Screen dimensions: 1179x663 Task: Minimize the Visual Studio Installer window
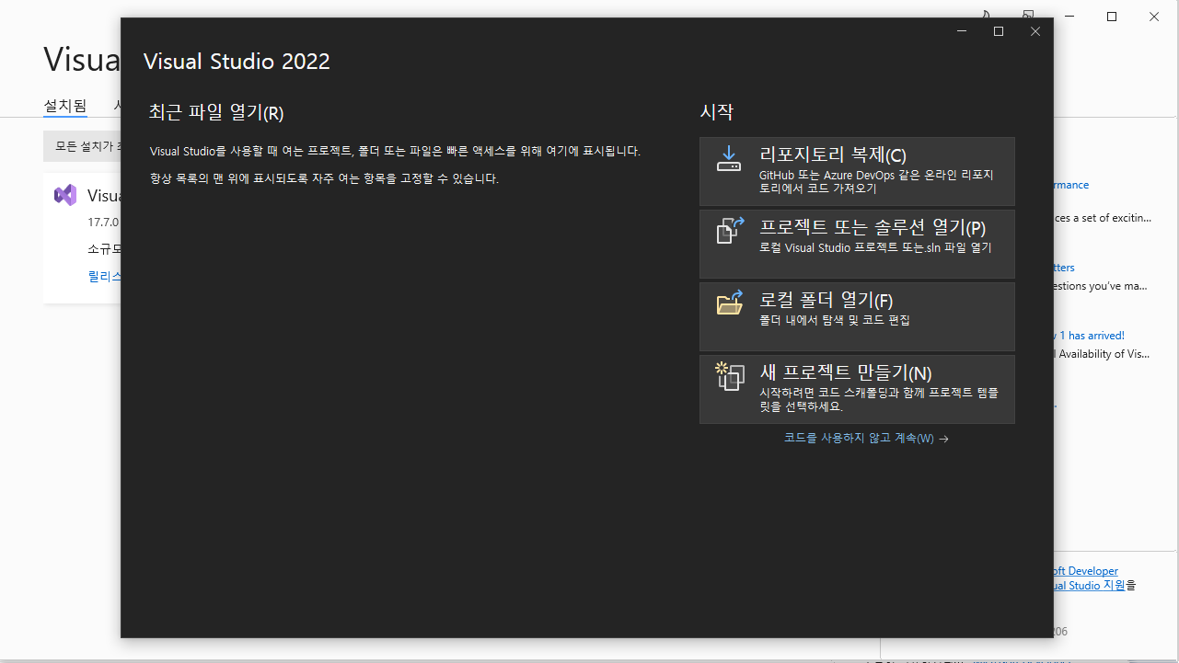(1069, 17)
